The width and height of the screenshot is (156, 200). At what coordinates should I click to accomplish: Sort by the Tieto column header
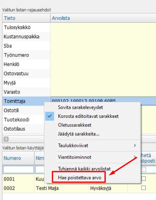[26, 18]
